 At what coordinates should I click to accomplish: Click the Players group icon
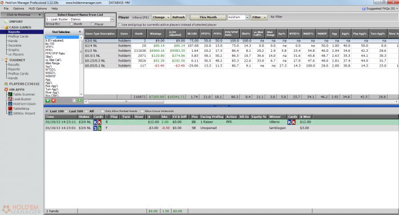click(6, 84)
